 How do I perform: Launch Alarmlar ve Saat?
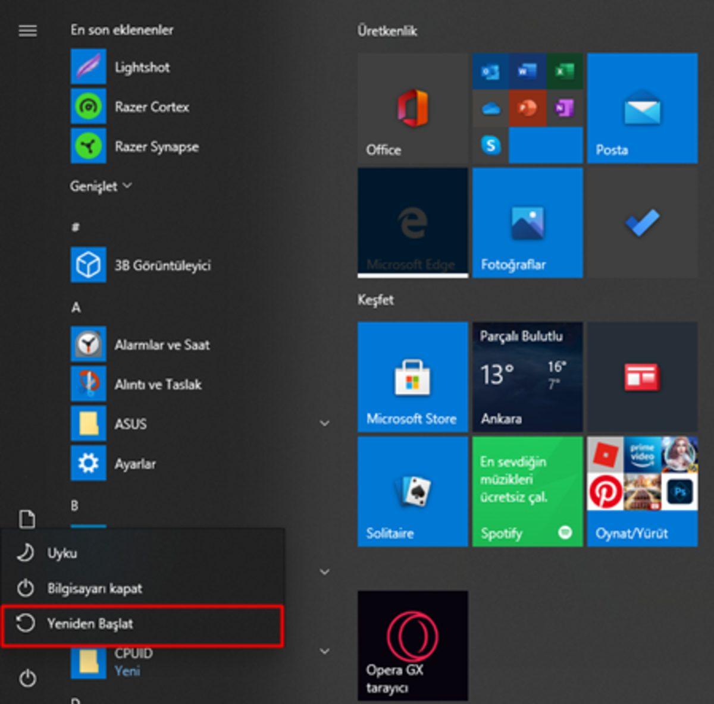tap(162, 345)
